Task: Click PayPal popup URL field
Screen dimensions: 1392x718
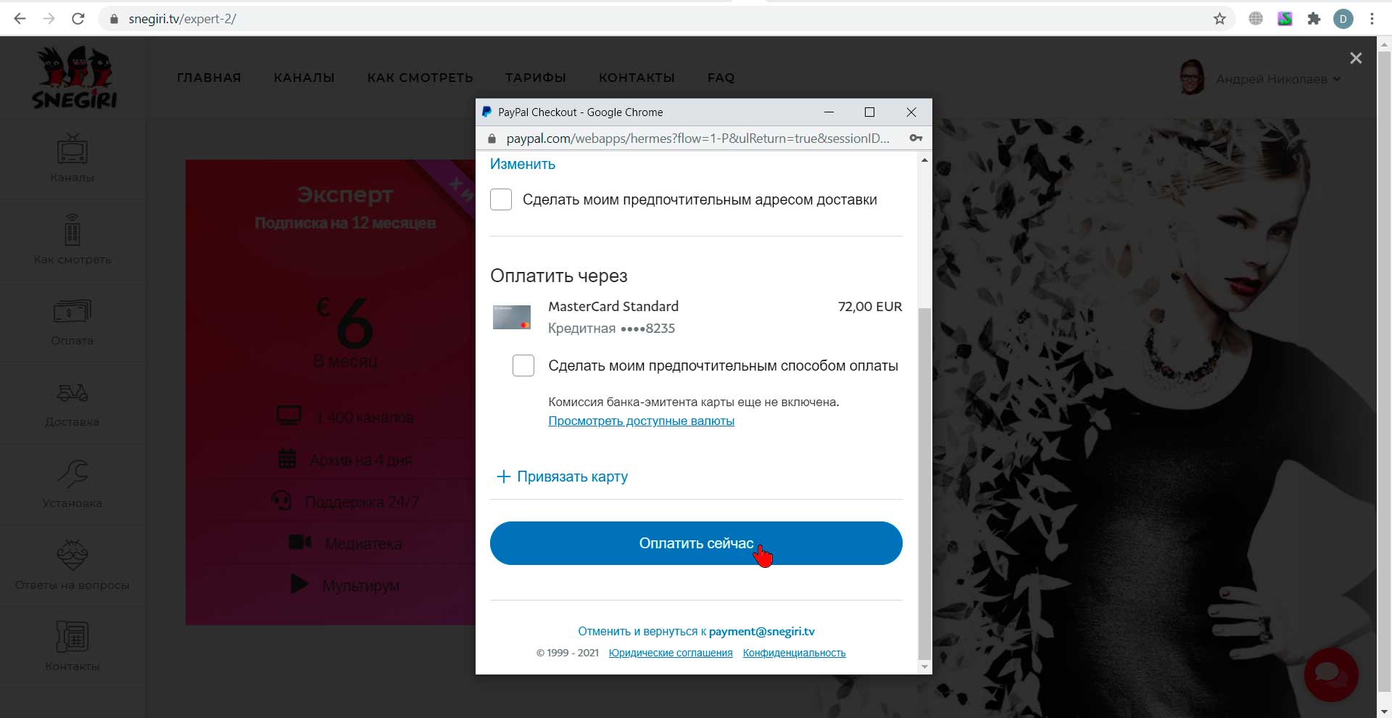Action: point(697,139)
